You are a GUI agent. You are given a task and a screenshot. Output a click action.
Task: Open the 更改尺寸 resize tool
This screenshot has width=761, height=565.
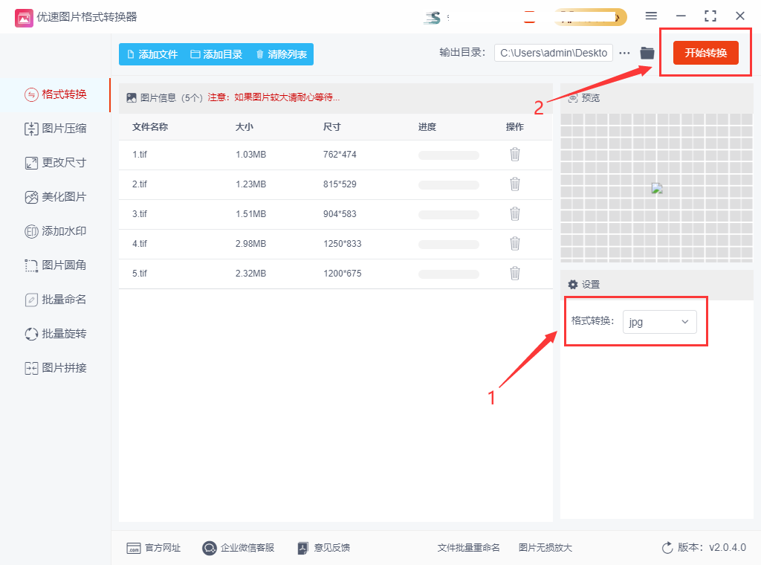click(56, 162)
